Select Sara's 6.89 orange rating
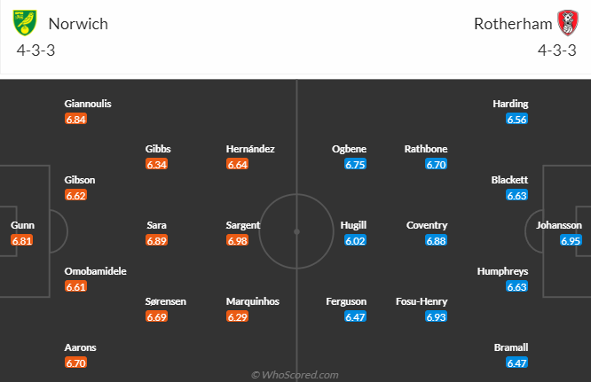This screenshot has width=591, height=382. (156, 240)
